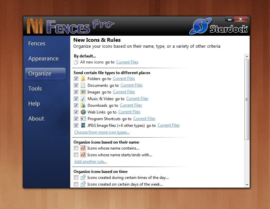Click the 'All new icons' pages icon
270x209 pixels.
pos(76,62)
